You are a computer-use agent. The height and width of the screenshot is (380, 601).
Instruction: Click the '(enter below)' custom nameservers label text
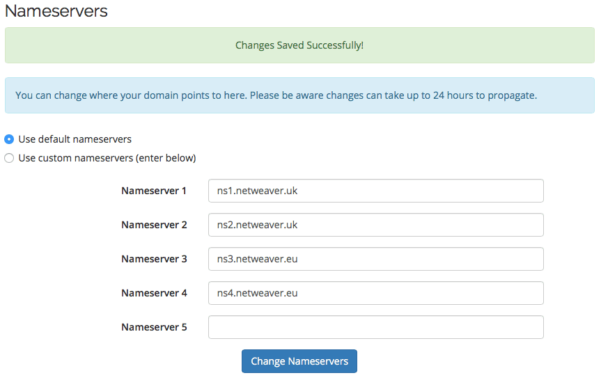(166, 158)
